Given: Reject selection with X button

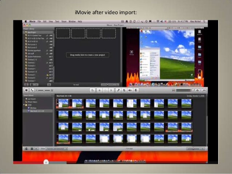Looking at the screenshot, I should [111, 90].
